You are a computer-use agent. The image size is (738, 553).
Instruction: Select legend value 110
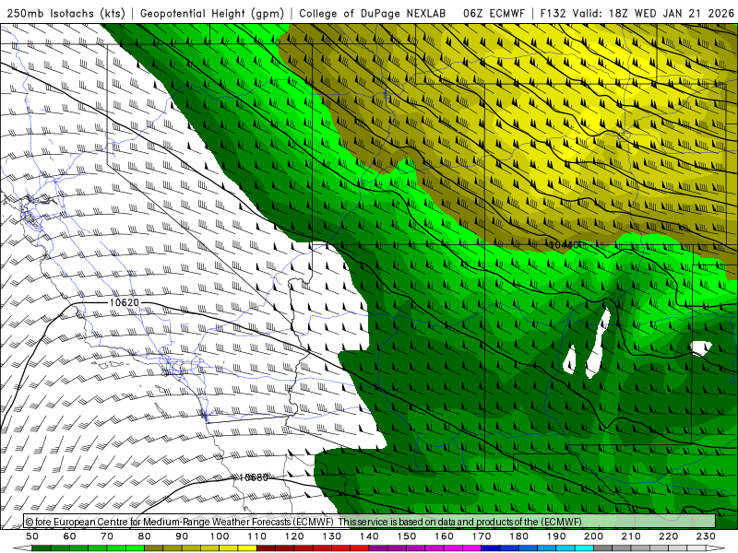tap(257, 536)
